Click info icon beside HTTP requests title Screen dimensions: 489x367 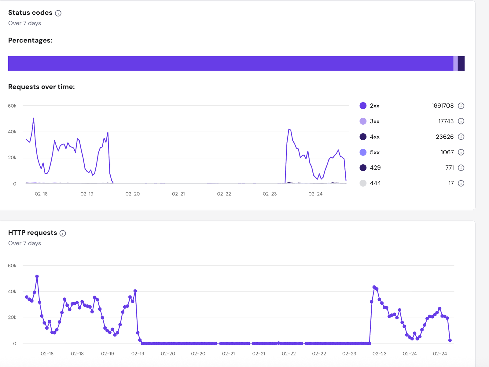tap(63, 233)
